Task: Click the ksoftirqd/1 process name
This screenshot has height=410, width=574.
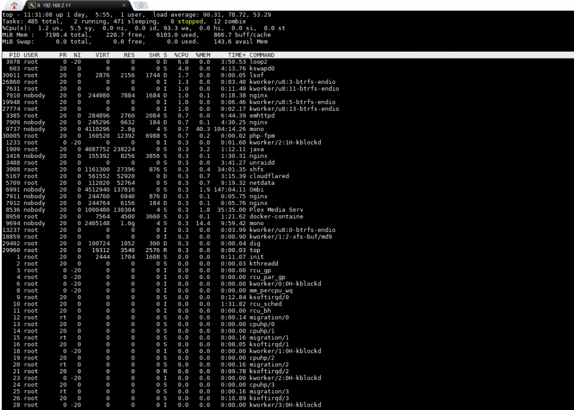Action: click(x=269, y=344)
